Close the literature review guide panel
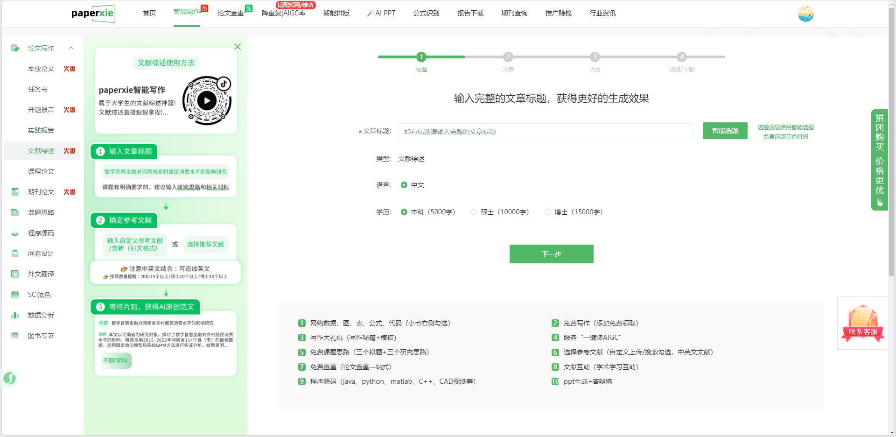The height and width of the screenshot is (437, 896). [238, 47]
